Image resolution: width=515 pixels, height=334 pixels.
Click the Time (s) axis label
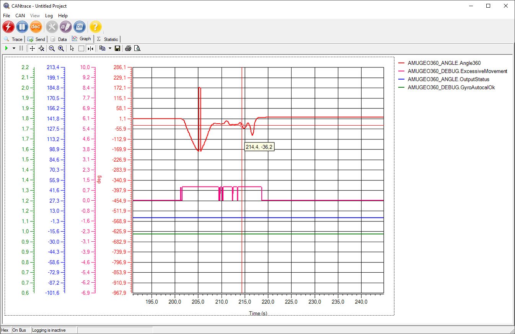[258, 313]
